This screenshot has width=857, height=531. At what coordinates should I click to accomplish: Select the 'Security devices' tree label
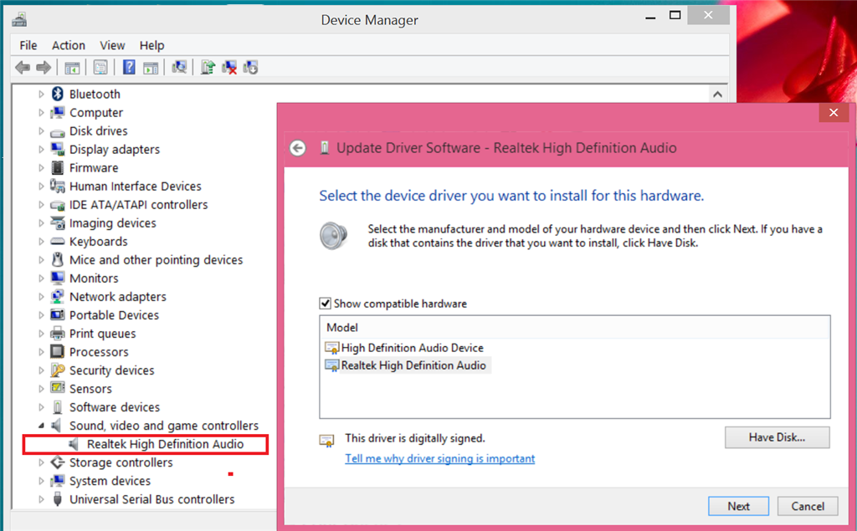click(x=111, y=370)
